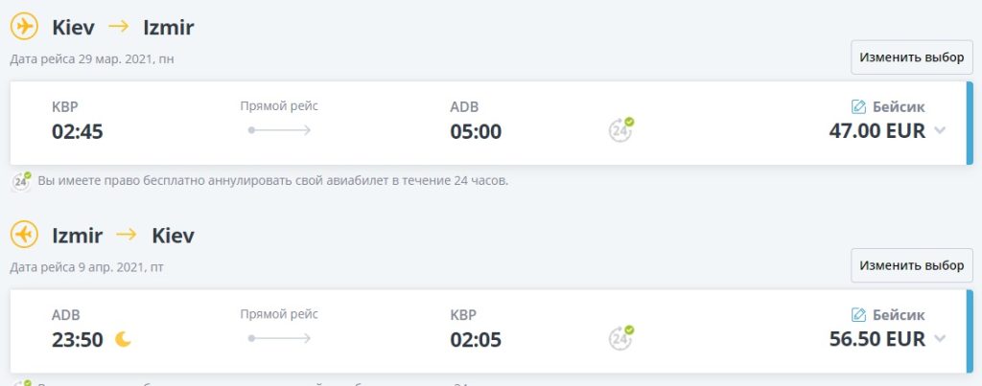
Task: Click the Прямой рейс label on the ADB departure flight
Action: (x=279, y=314)
